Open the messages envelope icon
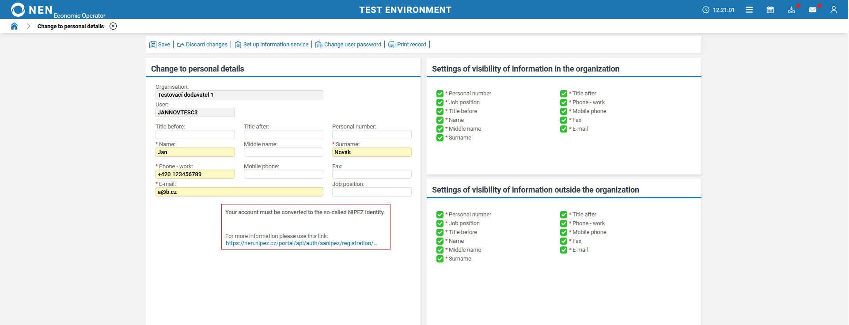This screenshot has height=325, width=849. tap(813, 10)
